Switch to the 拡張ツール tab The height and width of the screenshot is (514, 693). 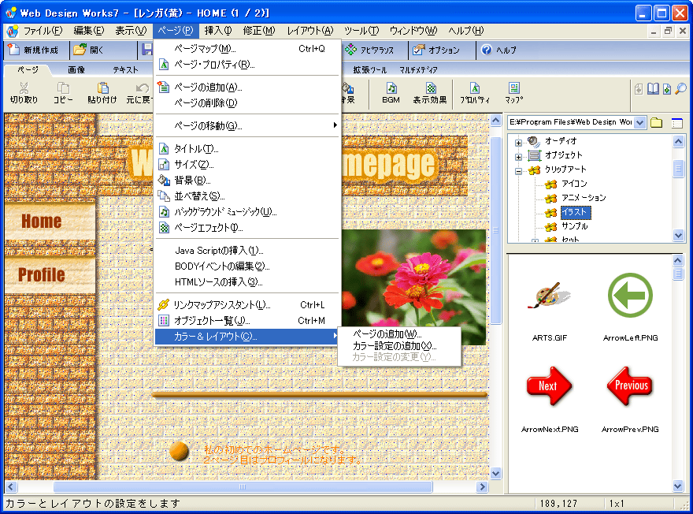(x=369, y=70)
